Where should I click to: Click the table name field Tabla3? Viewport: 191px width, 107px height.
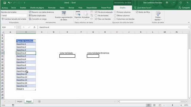tap(14, 15)
